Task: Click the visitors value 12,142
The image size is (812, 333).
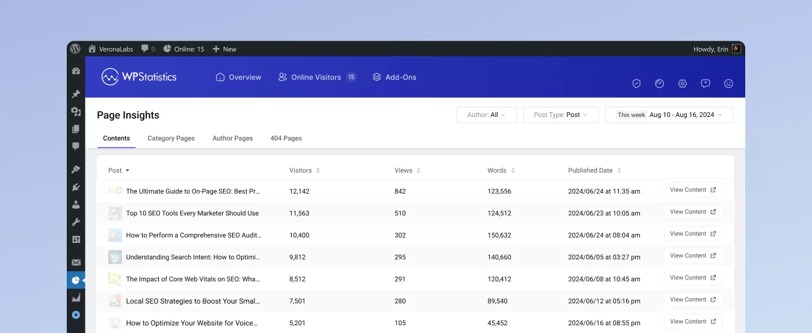Action: [300, 191]
